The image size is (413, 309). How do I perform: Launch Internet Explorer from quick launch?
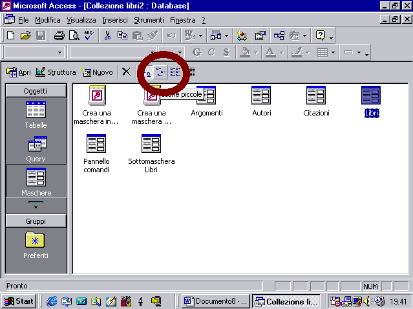52,301
